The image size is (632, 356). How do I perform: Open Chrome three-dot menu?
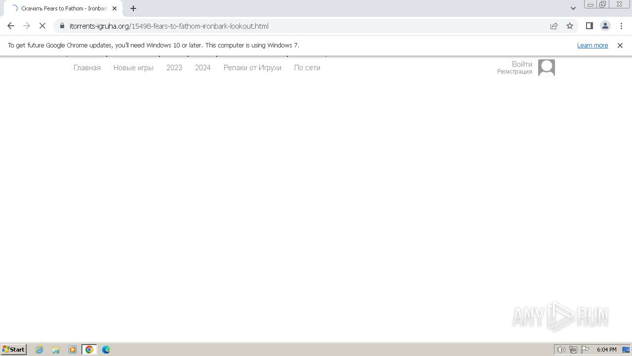click(x=621, y=26)
